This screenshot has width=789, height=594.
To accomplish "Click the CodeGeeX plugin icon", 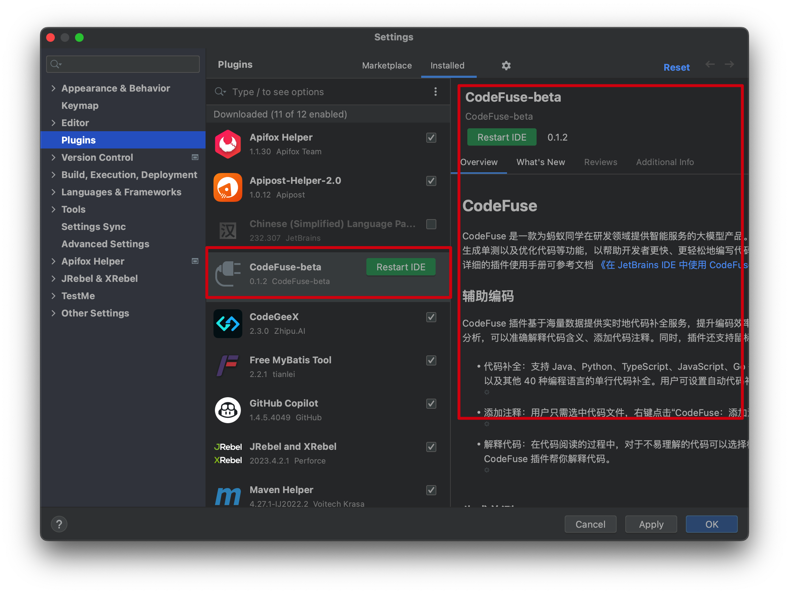I will (228, 324).
